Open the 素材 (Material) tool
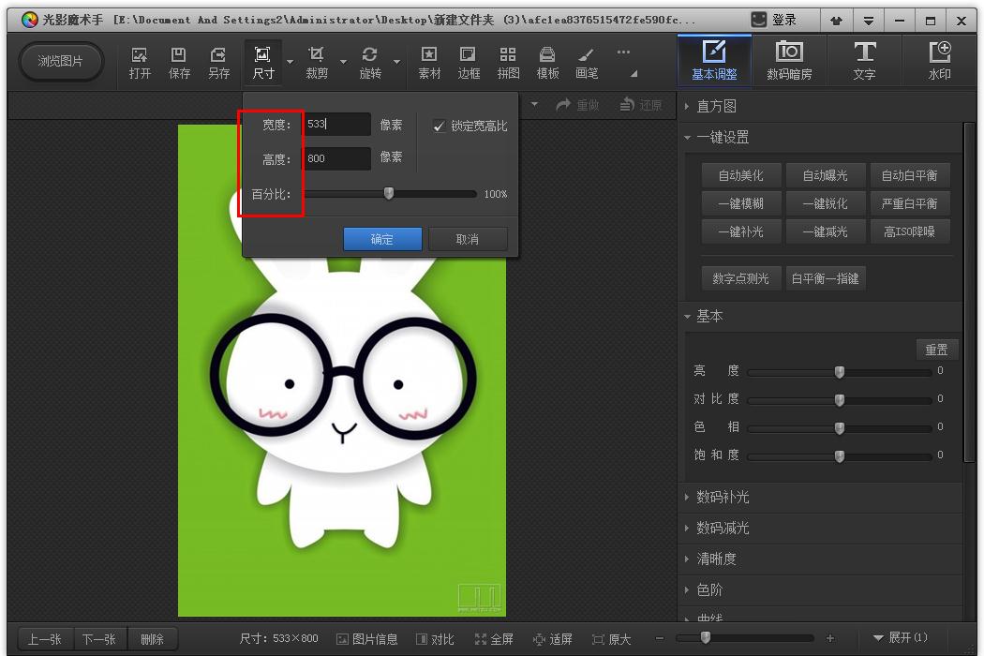The image size is (984, 656). (429, 62)
